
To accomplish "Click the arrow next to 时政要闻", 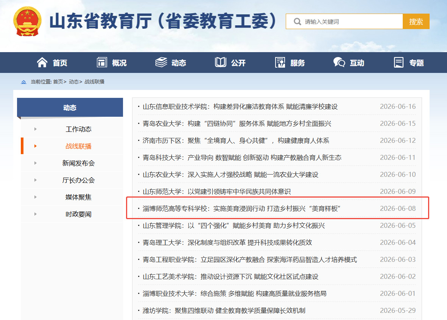I will point(35,214).
